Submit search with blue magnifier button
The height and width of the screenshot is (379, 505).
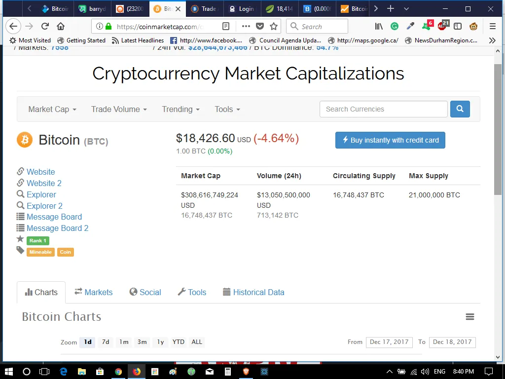click(460, 109)
